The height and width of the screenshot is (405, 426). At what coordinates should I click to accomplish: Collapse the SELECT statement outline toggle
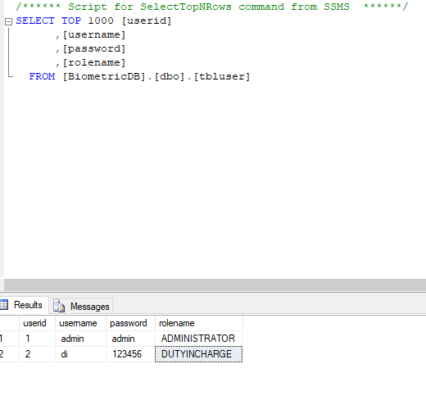9,21
